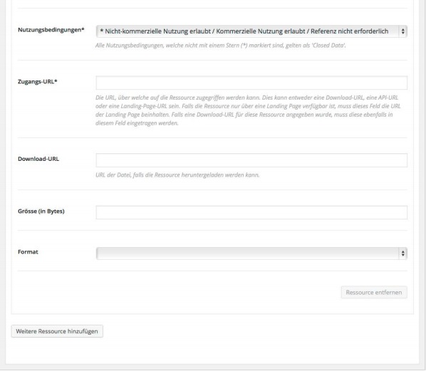Click the Grösse (in Bytes) field
Screen dimensions: 426x371
pos(251,212)
